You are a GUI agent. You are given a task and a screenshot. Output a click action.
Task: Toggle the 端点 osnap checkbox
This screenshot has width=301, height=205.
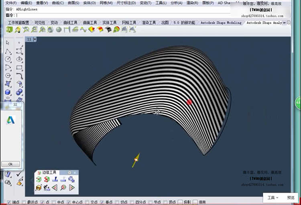(x=9, y=202)
